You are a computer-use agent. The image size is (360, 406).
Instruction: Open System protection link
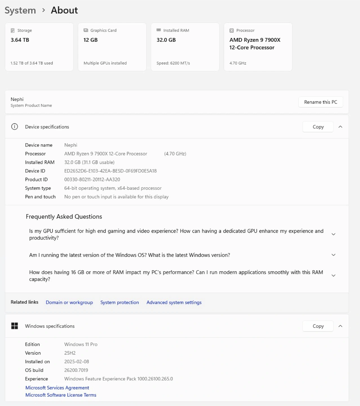tap(120, 302)
